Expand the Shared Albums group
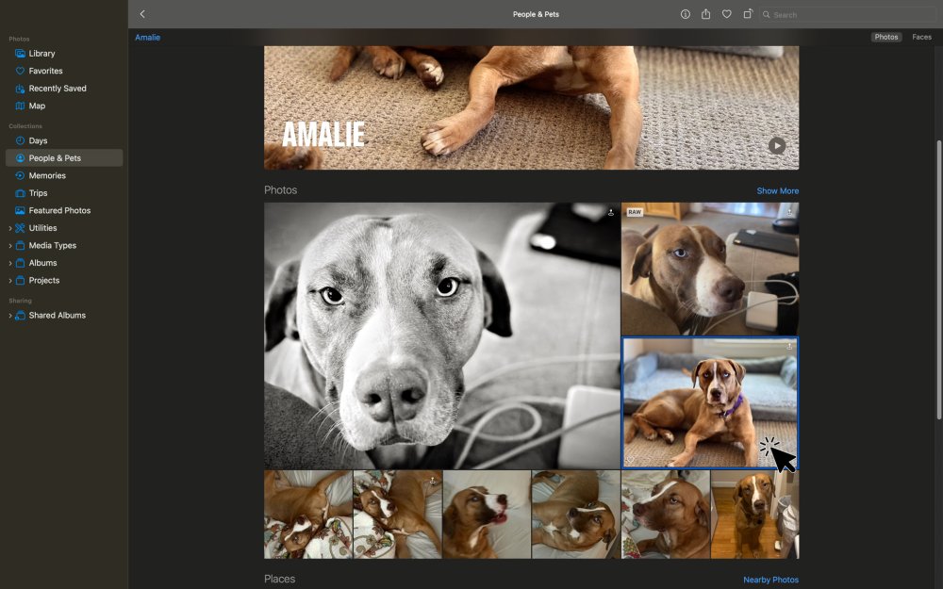Screen dimensions: 943x589 [x=10, y=316]
